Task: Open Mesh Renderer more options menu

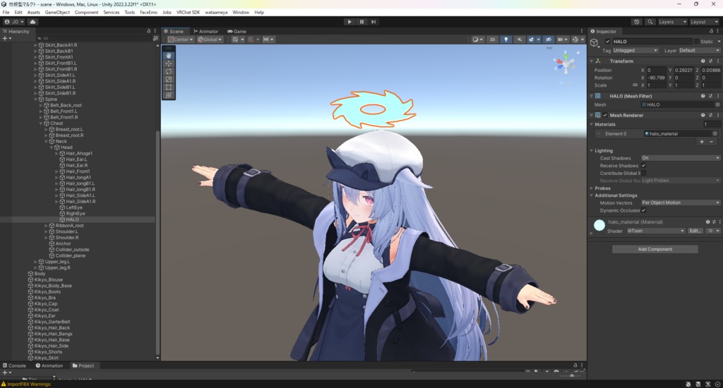Action: tap(718, 115)
